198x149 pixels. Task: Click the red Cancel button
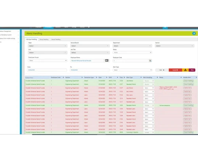coord(175,70)
